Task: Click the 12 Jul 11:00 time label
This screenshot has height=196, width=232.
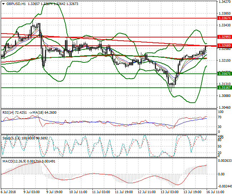Action: [x=147, y=191]
